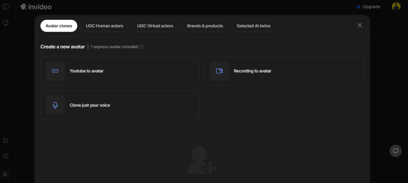Open the plugins puzzle icon in sidebar

[x=6, y=141]
